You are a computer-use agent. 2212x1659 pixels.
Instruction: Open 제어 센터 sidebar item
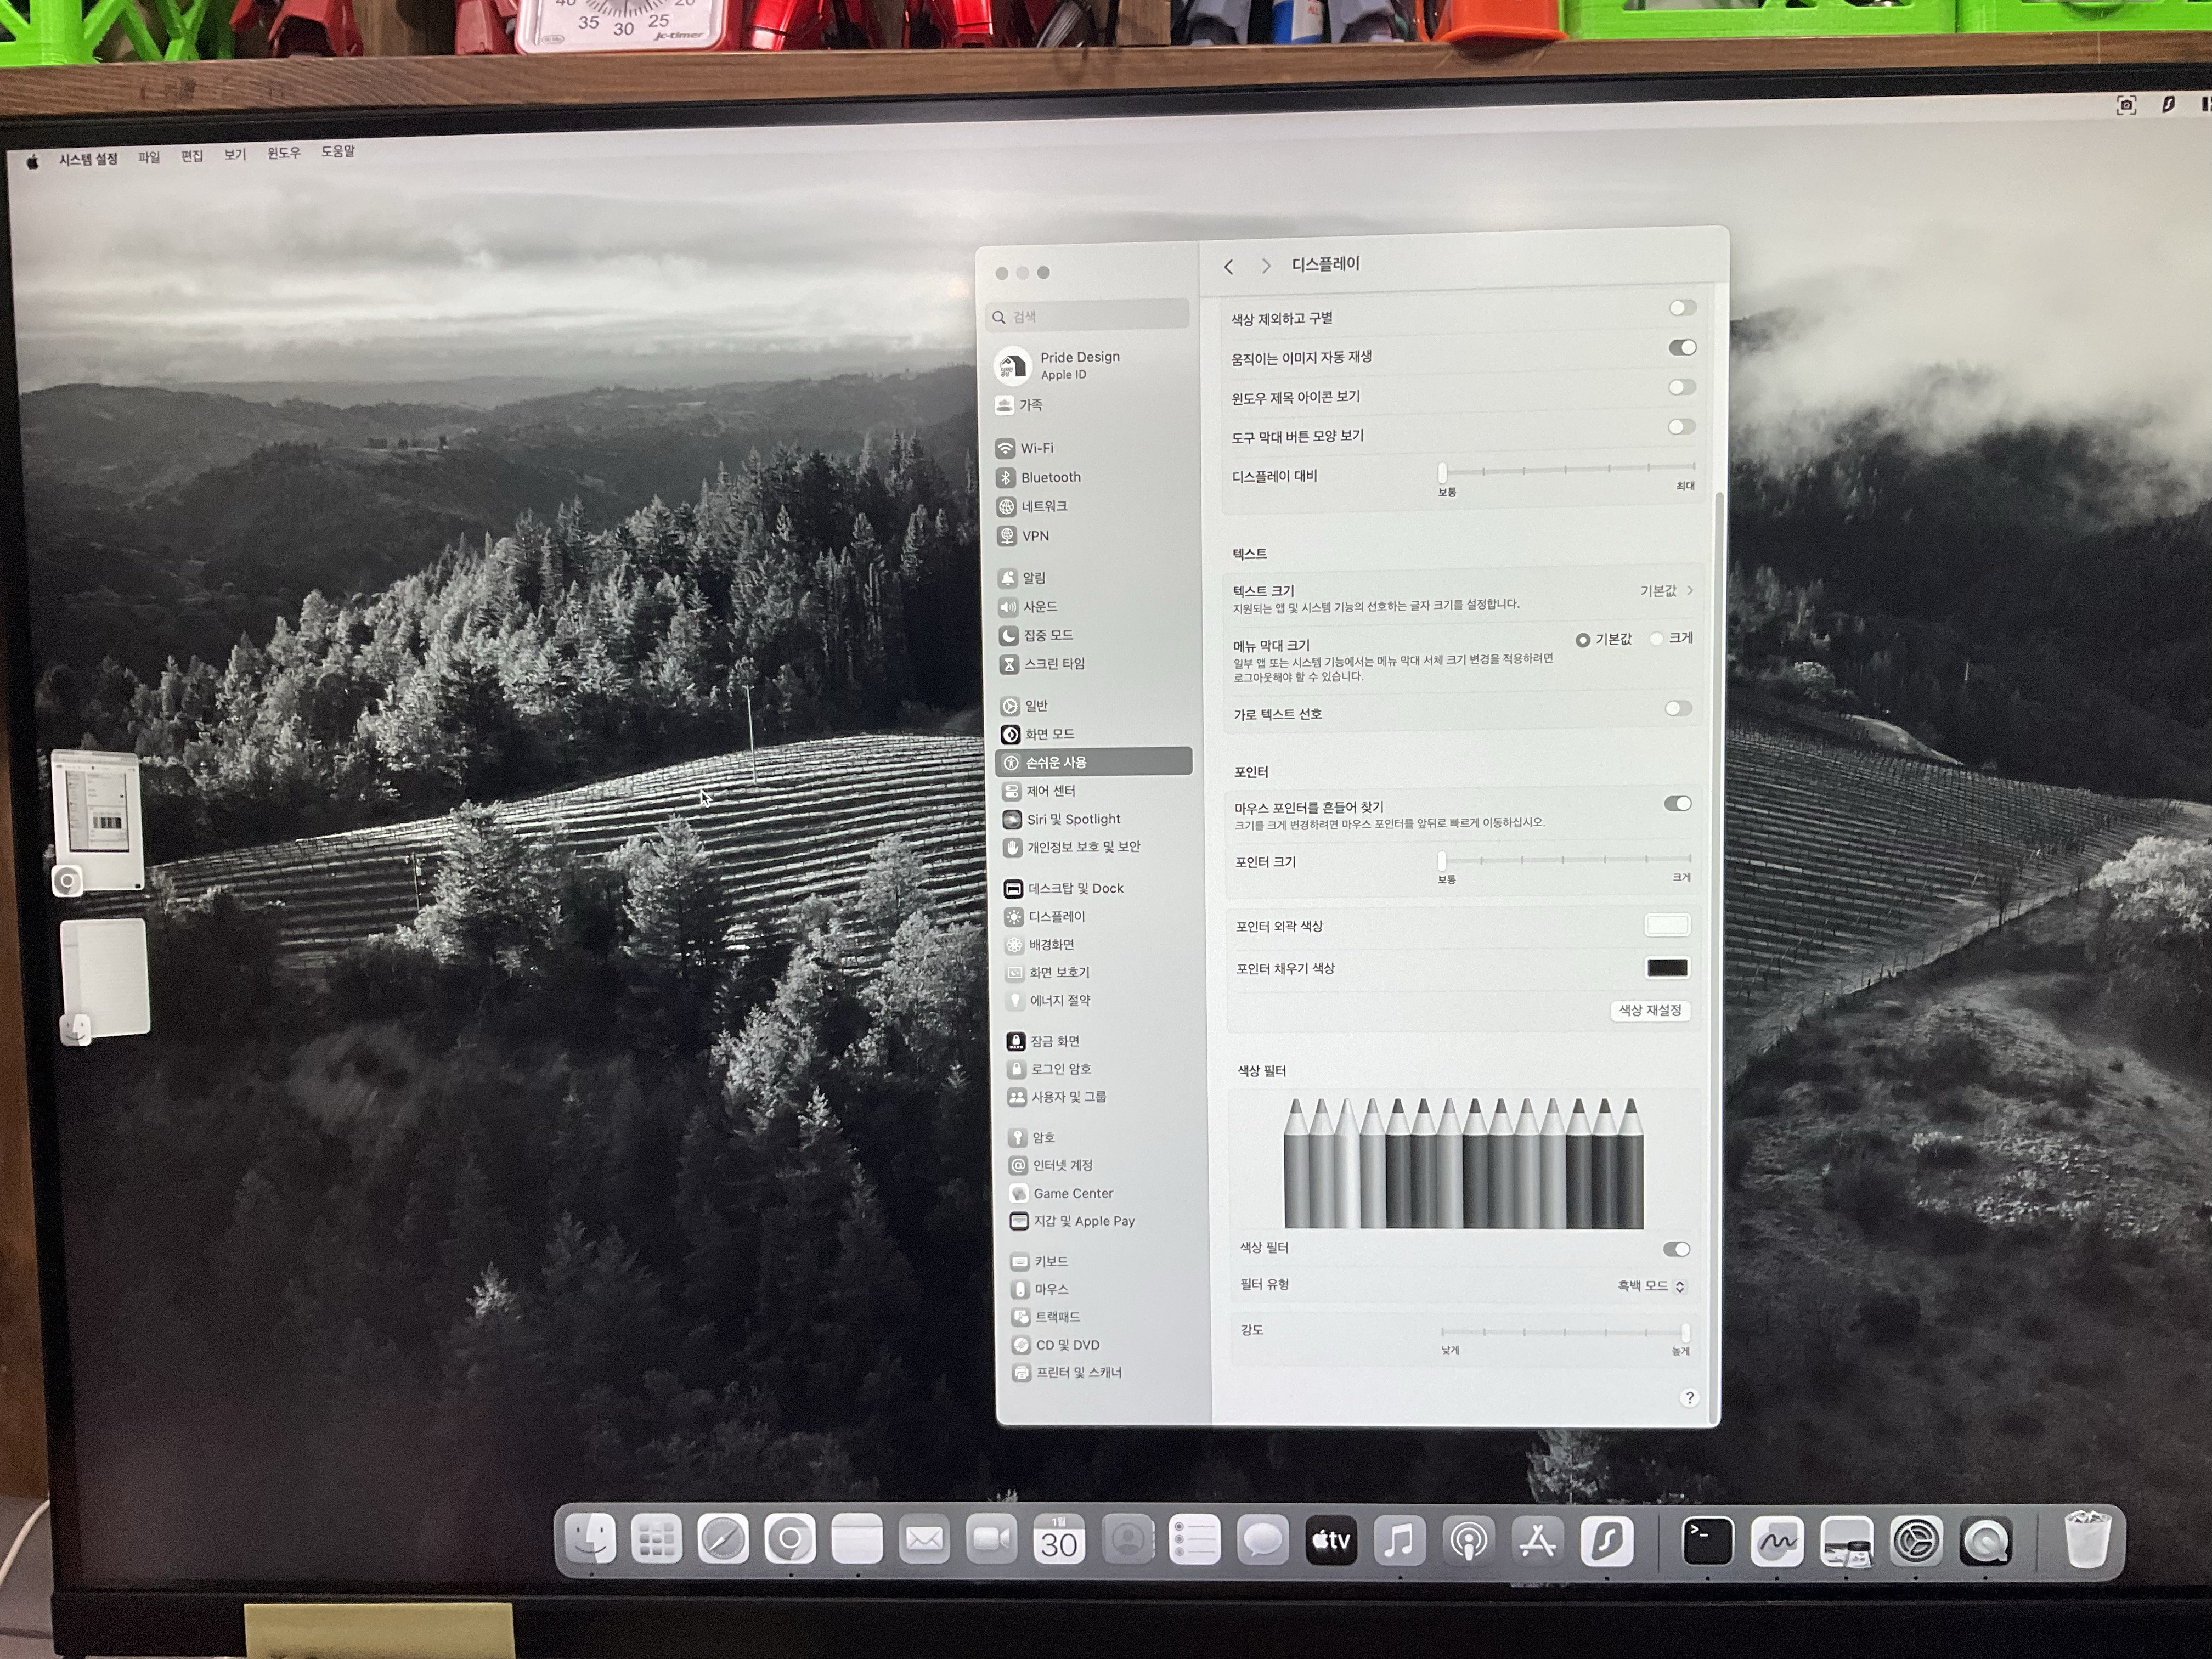click(1050, 790)
